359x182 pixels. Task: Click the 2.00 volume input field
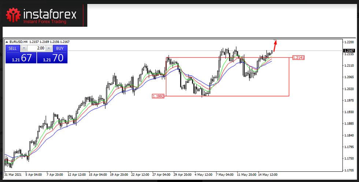click(x=36, y=48)
